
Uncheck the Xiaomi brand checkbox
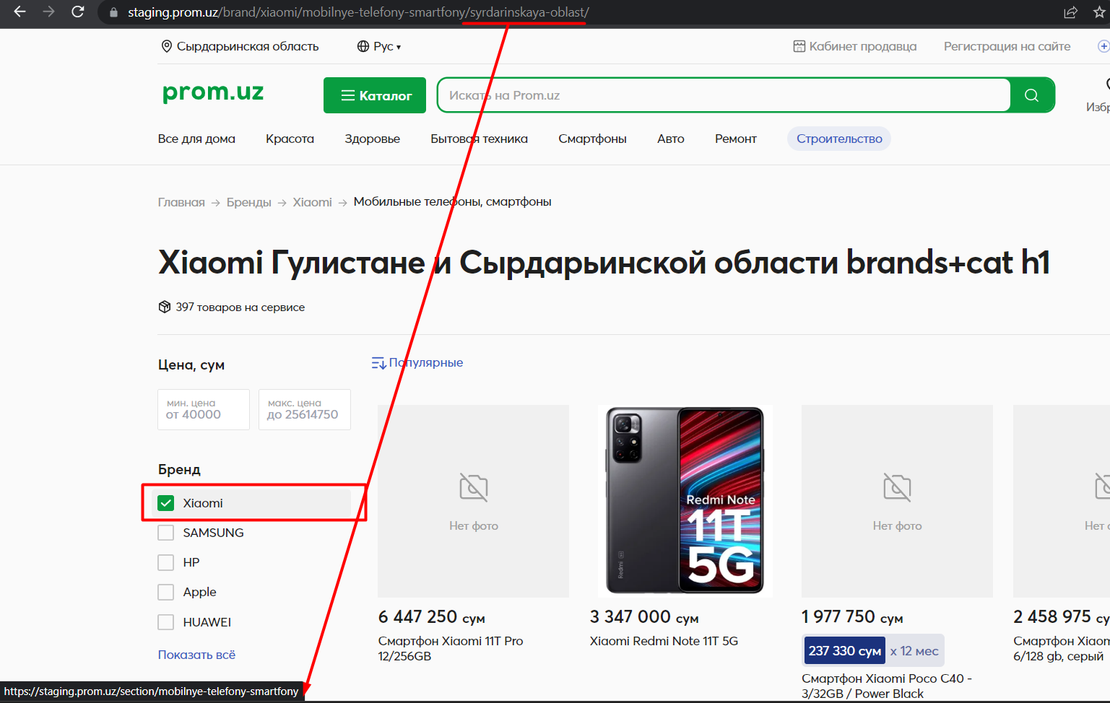click(166, 503)
